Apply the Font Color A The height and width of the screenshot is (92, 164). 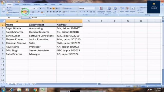42,12
